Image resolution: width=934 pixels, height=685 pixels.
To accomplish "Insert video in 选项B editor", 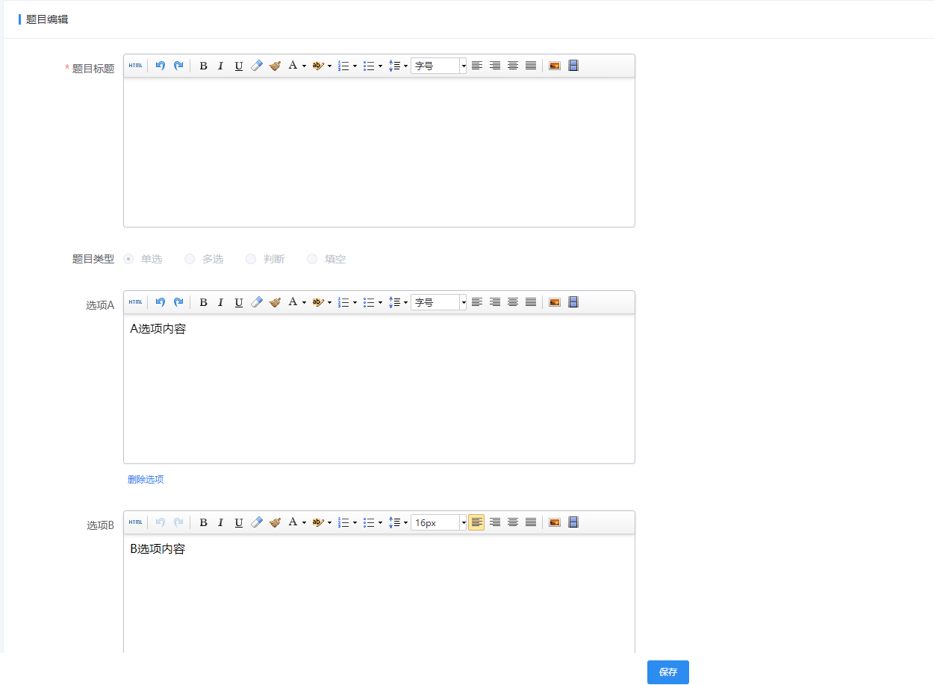I will point(573,522).
